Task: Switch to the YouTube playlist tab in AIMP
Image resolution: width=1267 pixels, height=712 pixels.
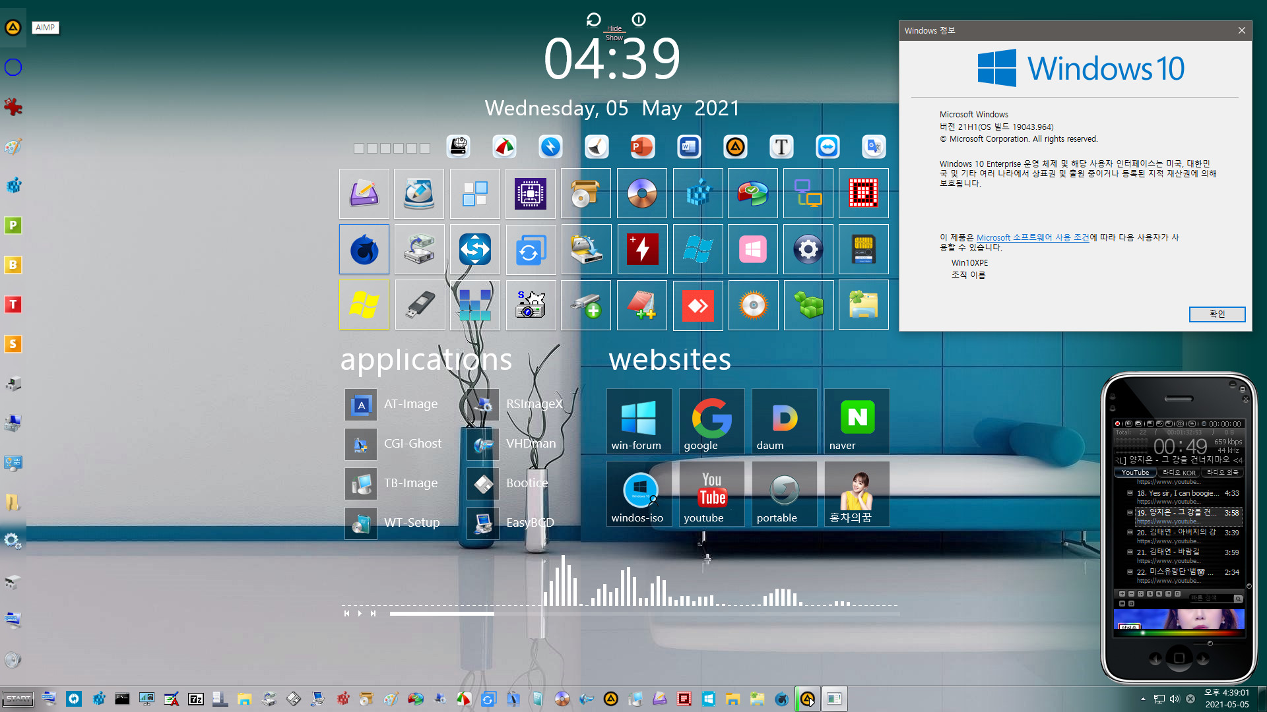Action: (x=1135, y=473)
